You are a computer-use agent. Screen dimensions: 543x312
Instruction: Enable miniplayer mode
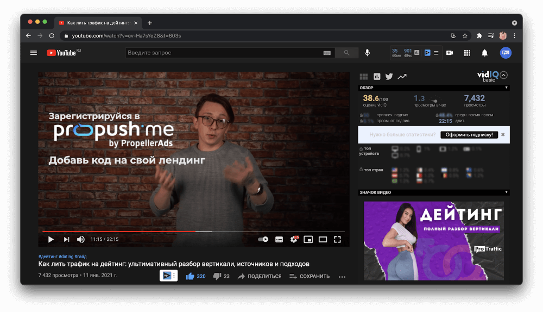tap(308, 239)
